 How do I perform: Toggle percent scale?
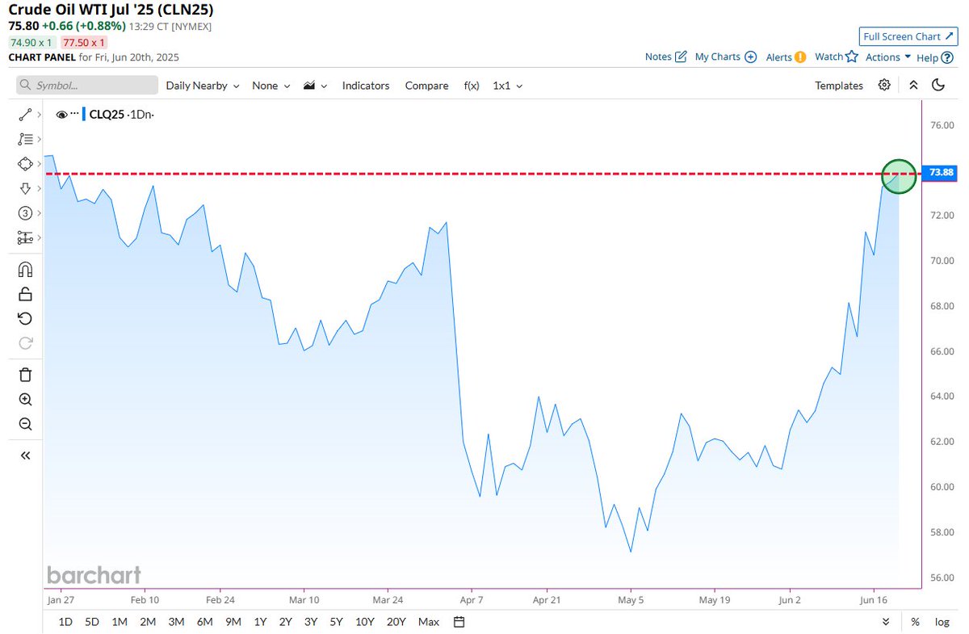click(915, 622)
